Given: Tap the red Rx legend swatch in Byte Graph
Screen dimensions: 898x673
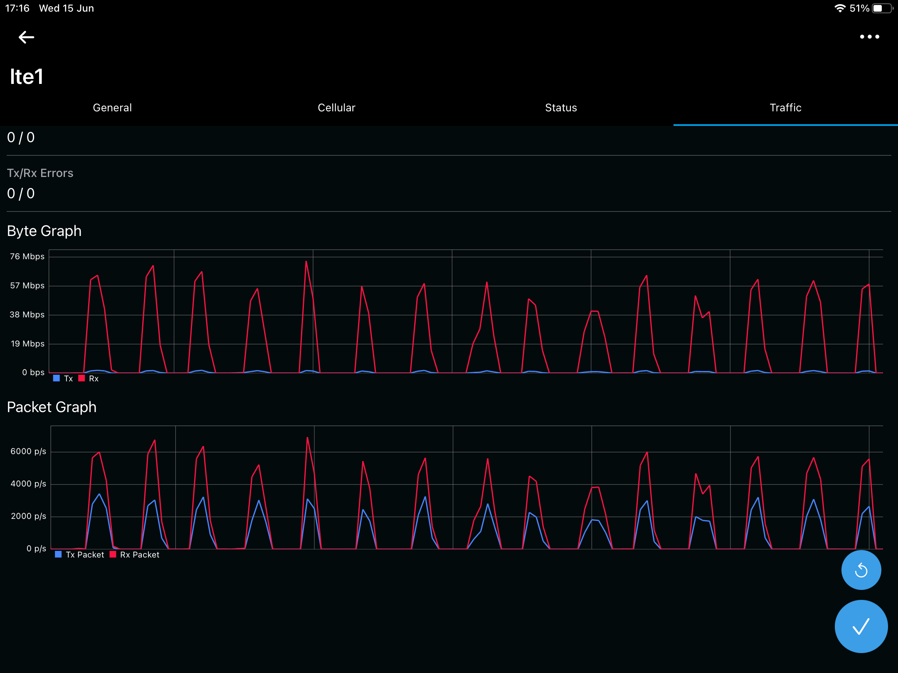Looking at the screenshot, I should 81,378.
